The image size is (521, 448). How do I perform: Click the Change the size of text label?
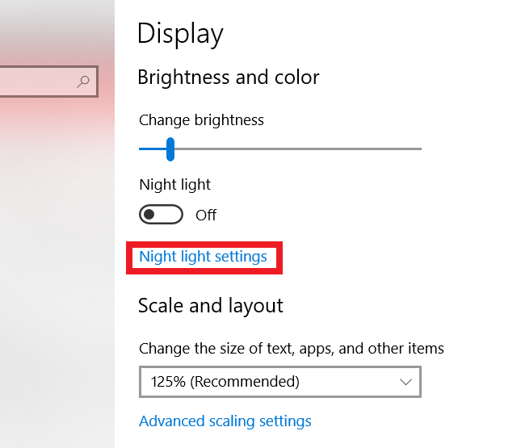pyautogui.click(x=291, y=349)
